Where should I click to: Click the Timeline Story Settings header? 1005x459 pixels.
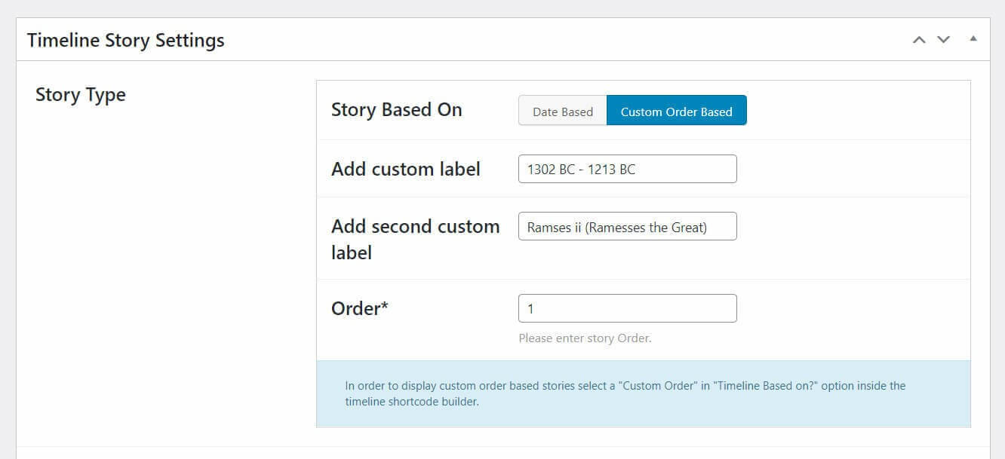pyautogui.click(x=125, y=39)
